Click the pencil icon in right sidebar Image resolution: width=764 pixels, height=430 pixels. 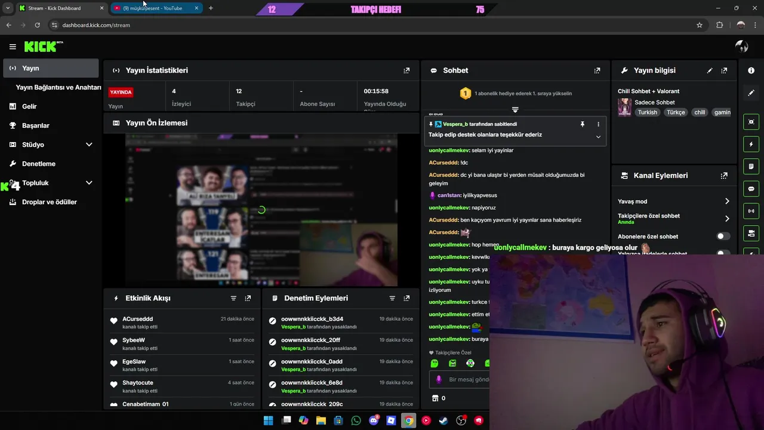(751, 93)
